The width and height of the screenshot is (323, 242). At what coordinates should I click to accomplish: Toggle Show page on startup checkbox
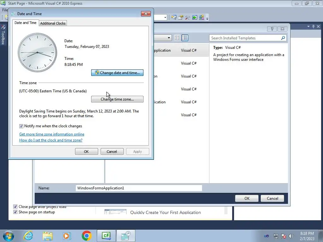coord(15,212)
